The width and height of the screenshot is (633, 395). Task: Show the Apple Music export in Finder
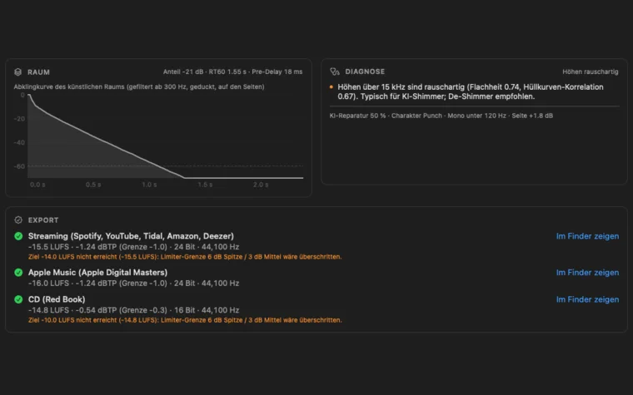point(587,273)
